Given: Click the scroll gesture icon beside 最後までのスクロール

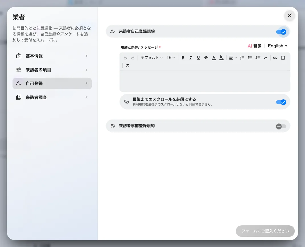Looking at the screenshot, I should (126, 102).
